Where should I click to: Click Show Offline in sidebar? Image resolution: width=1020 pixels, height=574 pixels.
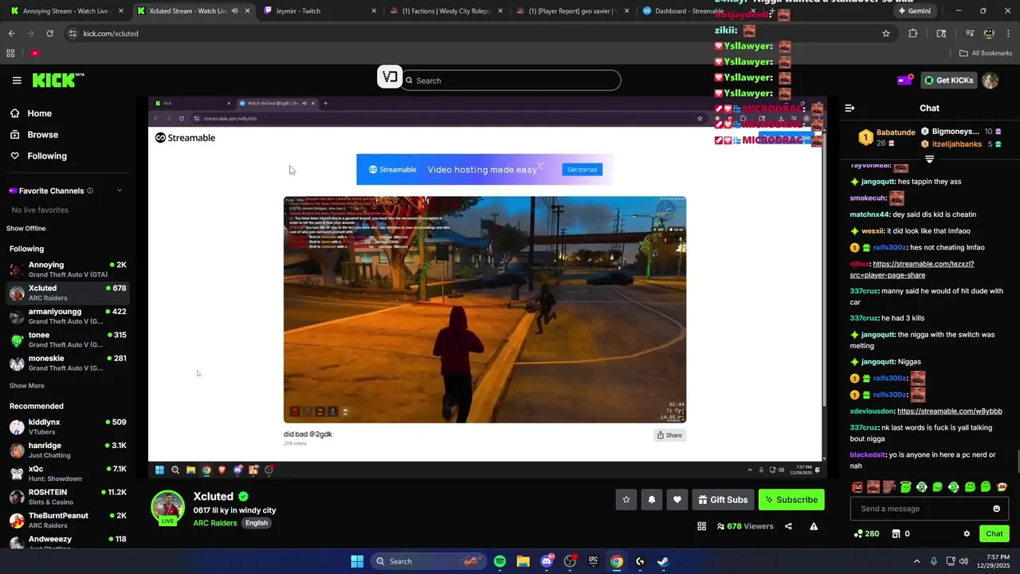26,229
